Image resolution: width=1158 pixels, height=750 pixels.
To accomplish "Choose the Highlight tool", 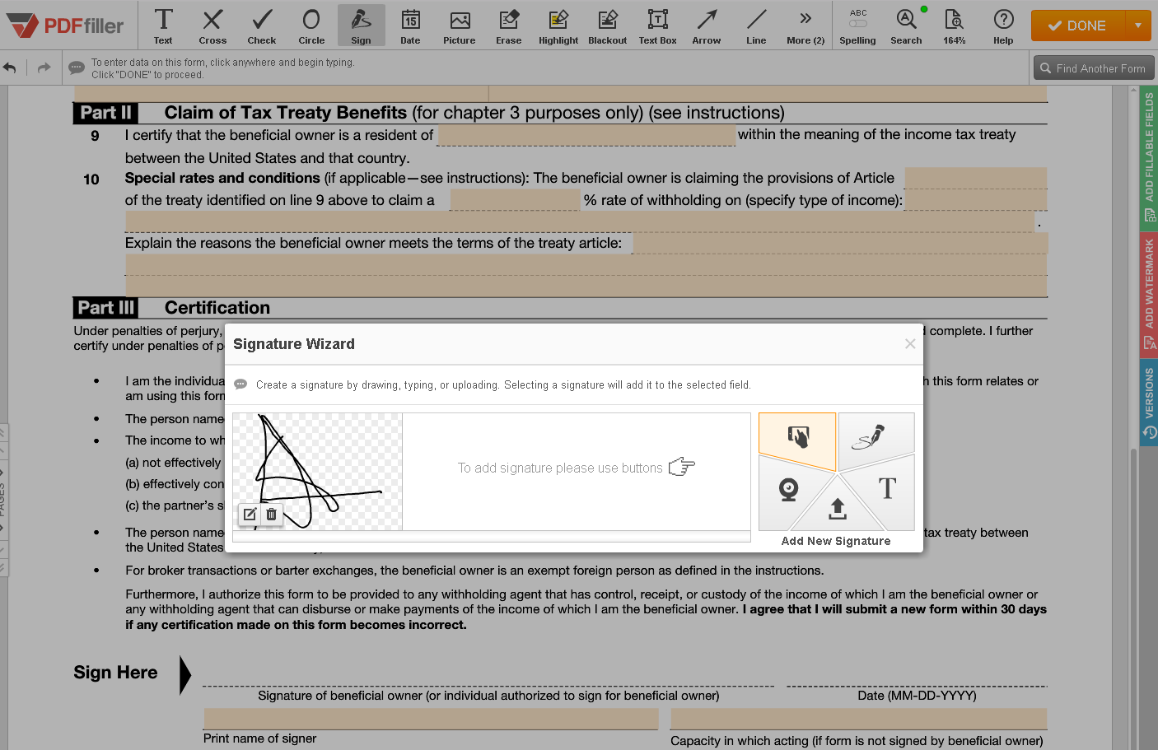I will pos(558,26).
